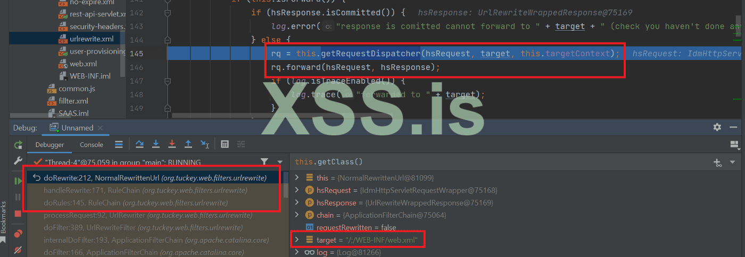This screenshot has width=745, height=257.
Task: Open web.xml in project tree
Action: (x=84, y=64)
